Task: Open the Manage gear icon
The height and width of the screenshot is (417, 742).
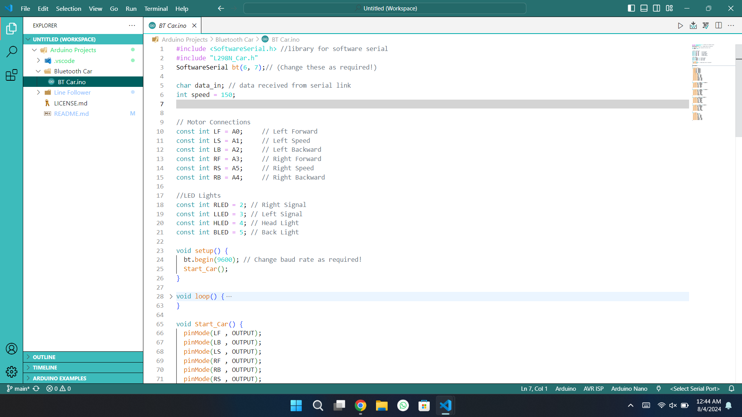Action: coord(12,371)
